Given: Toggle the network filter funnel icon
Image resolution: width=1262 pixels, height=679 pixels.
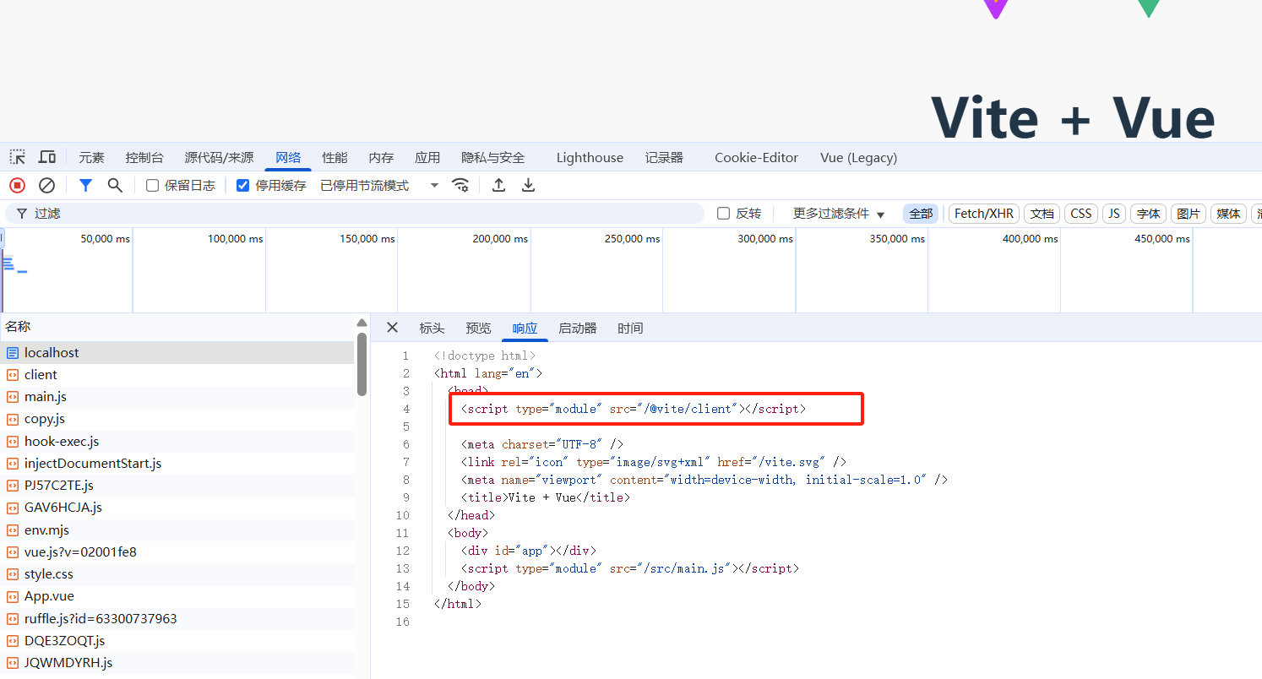Looking at the screenshot, I should click(x=85, y=185).
